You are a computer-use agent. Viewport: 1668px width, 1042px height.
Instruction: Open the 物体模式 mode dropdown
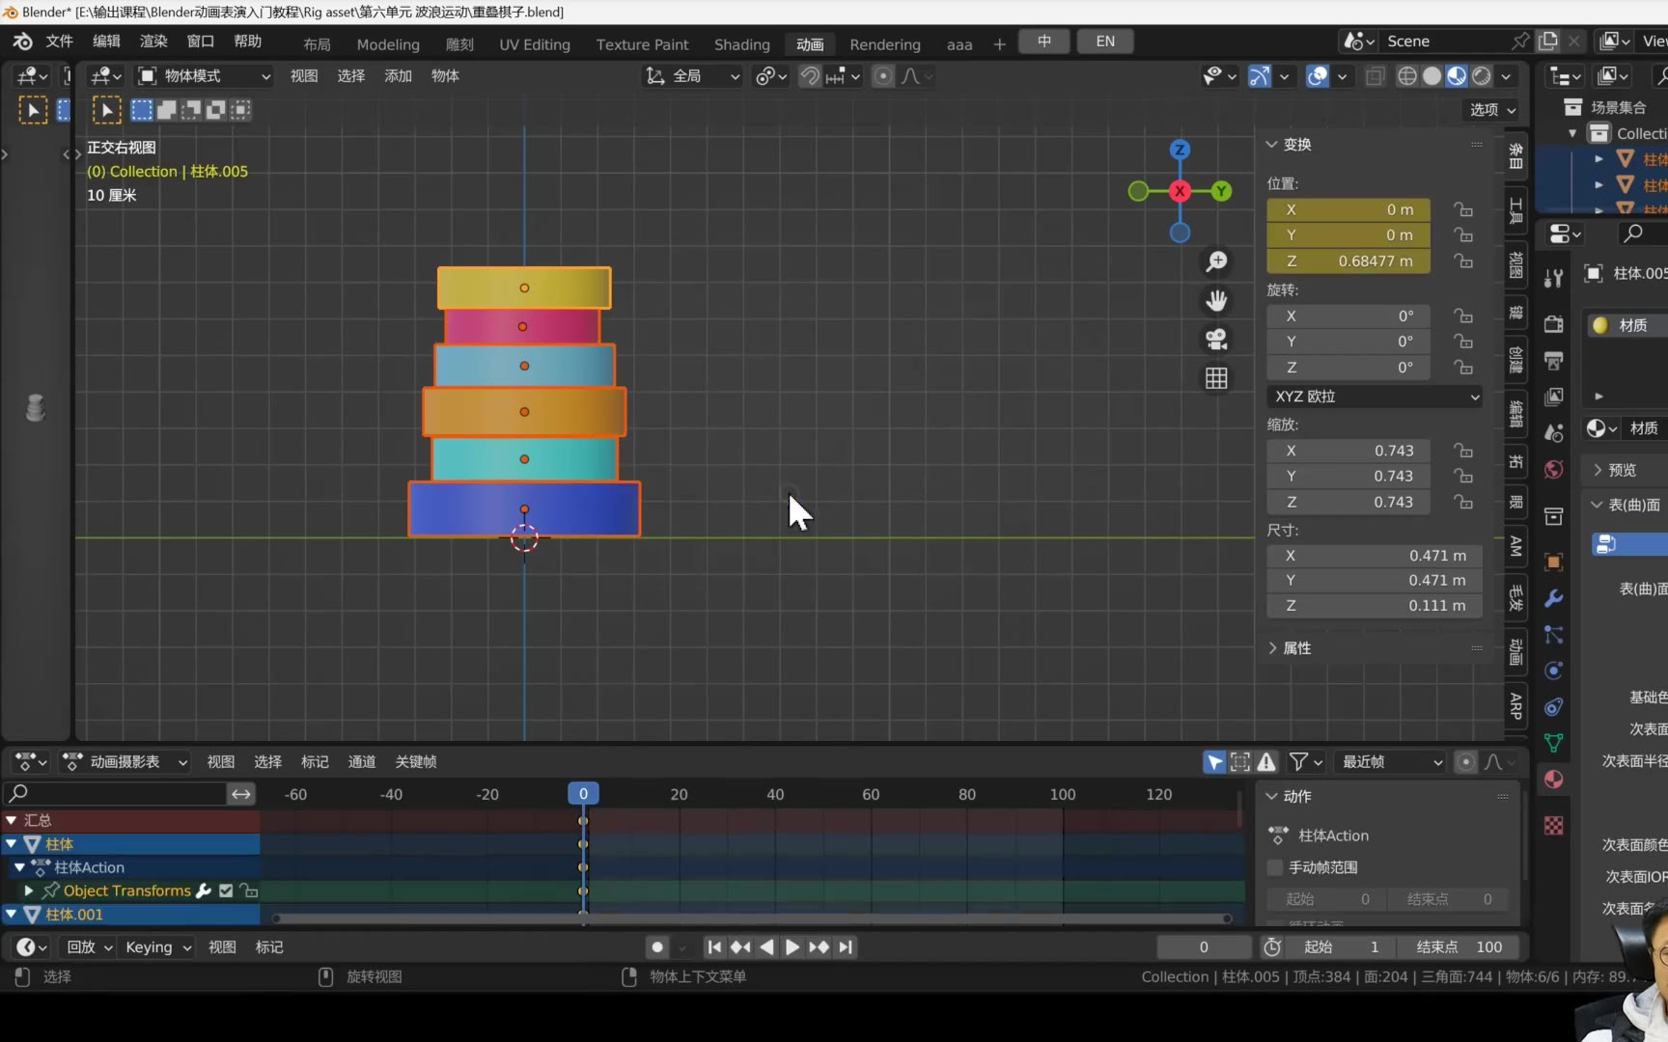pos(204,76)
